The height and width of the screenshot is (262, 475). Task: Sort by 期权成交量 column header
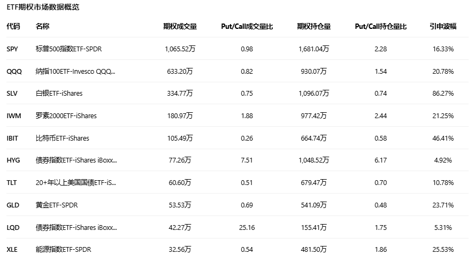180,26
